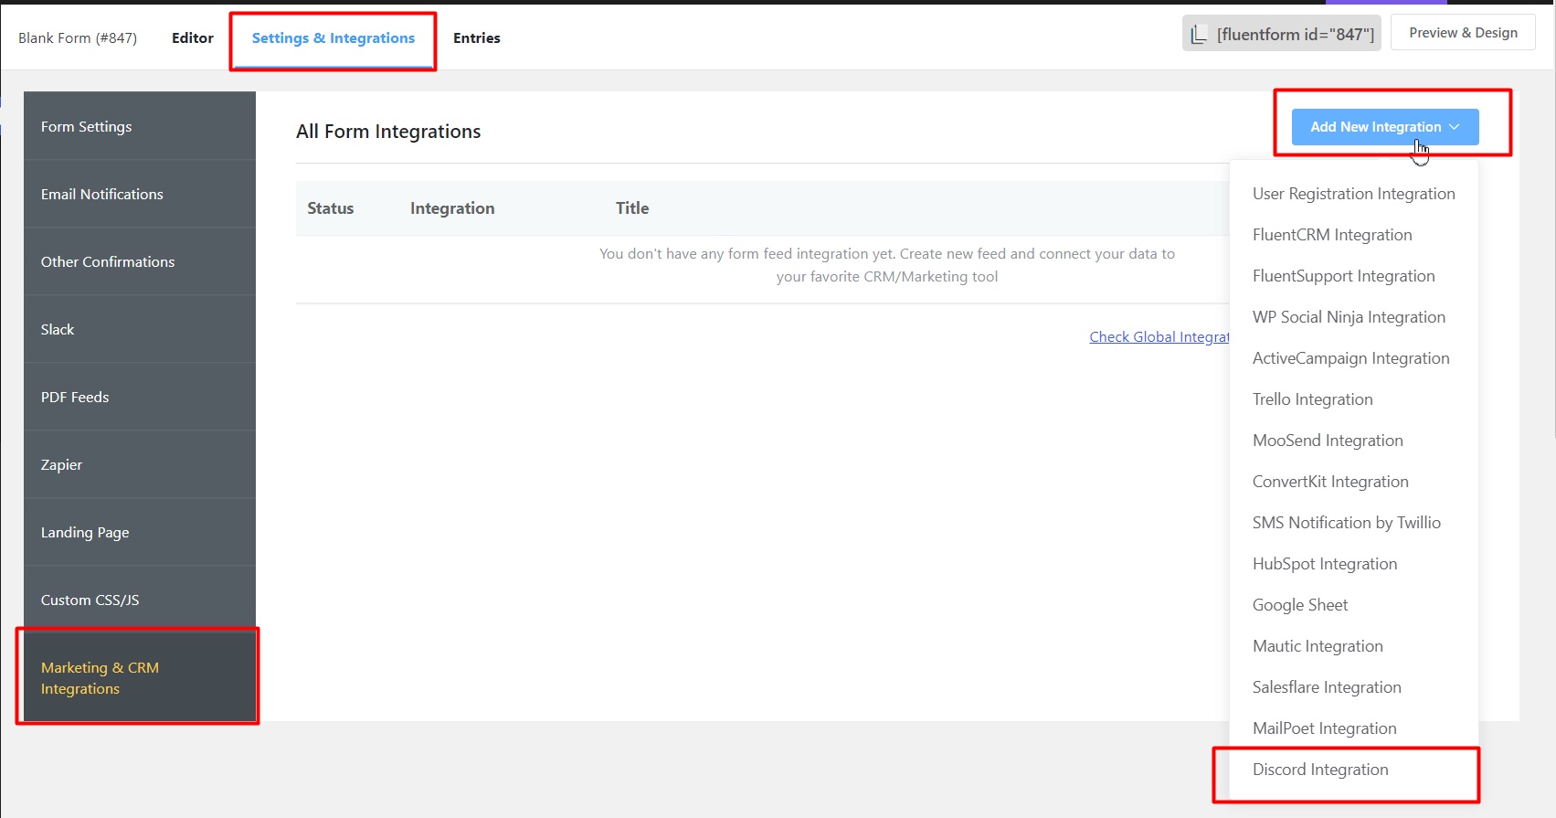Screen dimensions: 1556x818
Task: Choose Google Sheet option
Action: point(1354,605)
